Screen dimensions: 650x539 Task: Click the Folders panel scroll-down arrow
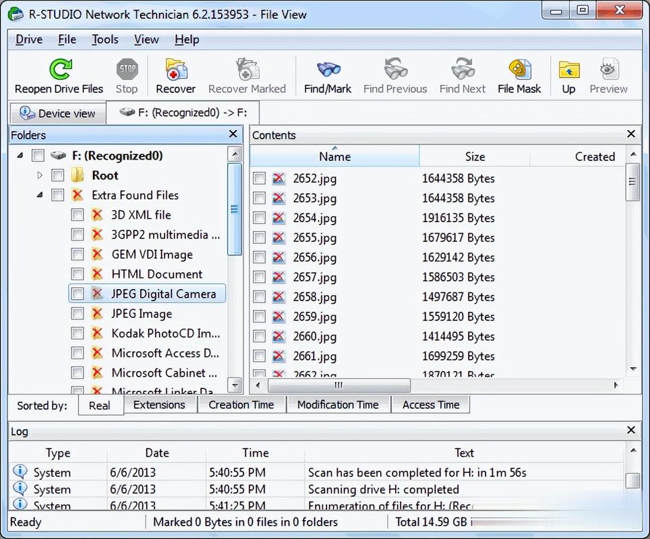click(x=235, y=385)
